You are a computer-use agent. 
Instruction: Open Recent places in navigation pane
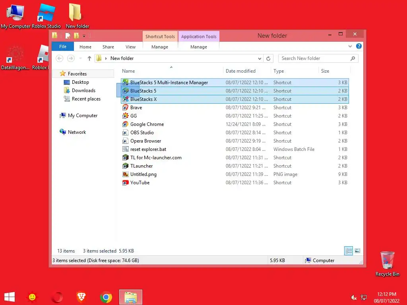86,99
